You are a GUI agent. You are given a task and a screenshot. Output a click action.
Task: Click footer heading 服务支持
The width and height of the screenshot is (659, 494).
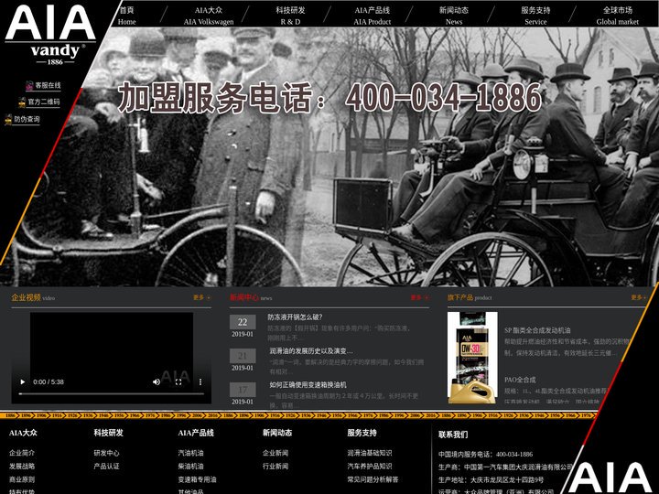coord(362,433)
